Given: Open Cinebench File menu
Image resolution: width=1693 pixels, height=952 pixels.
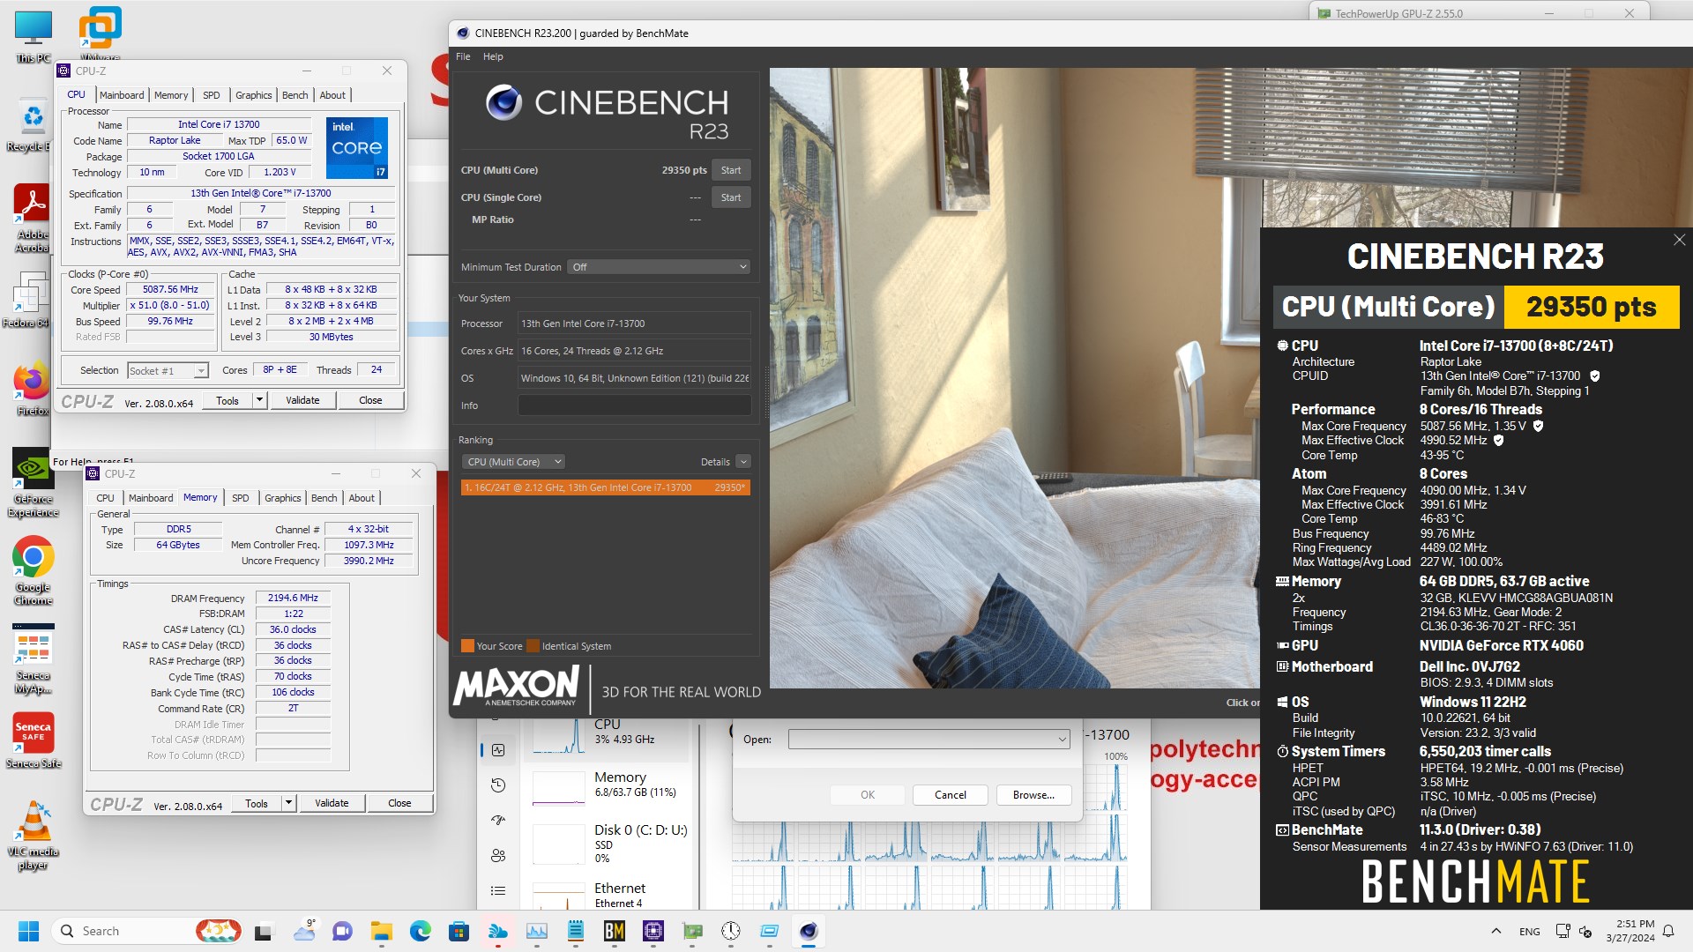Looking at the screenshot, I should click(463, 56).
